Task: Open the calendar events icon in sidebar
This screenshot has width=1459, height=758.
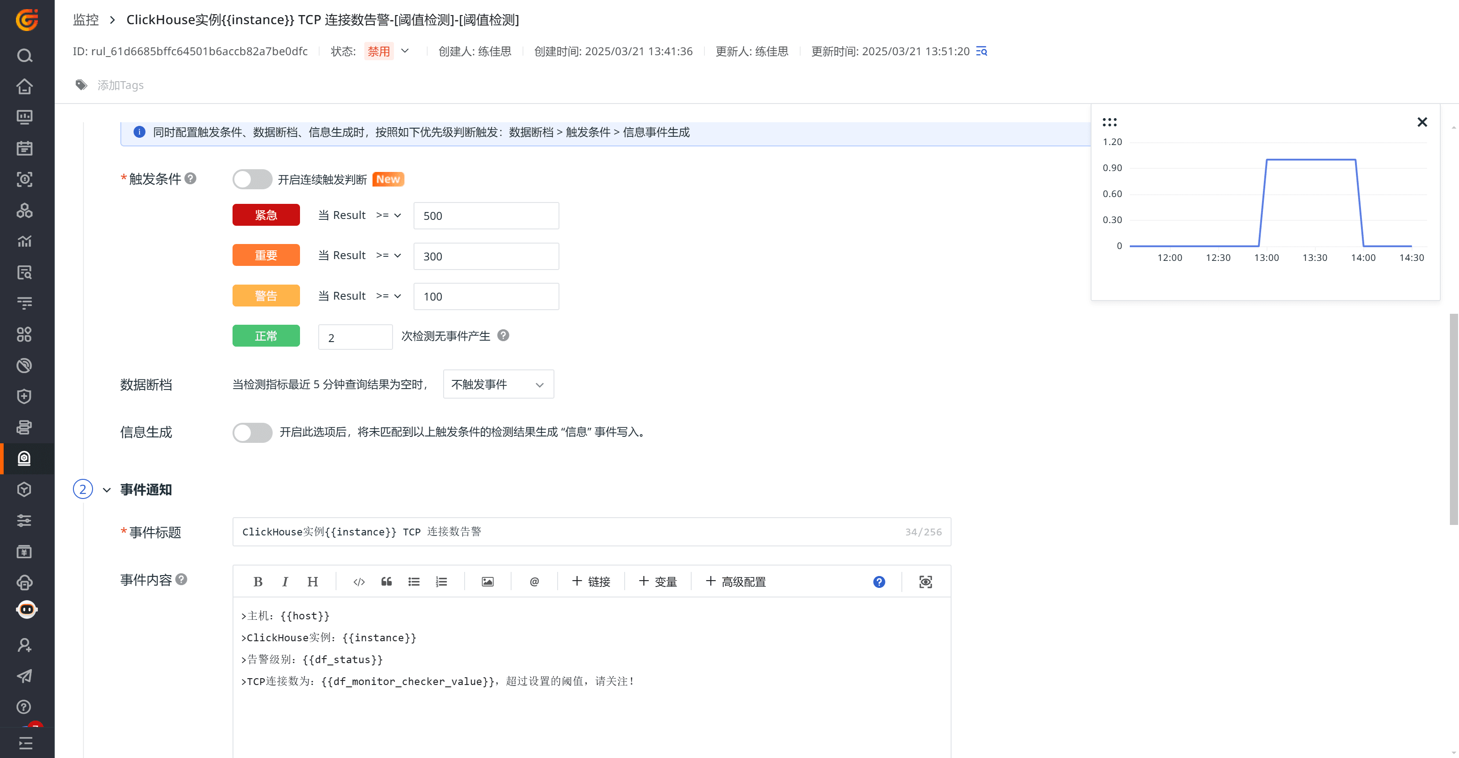Action: pyautogui.click(x=24, y=148)
